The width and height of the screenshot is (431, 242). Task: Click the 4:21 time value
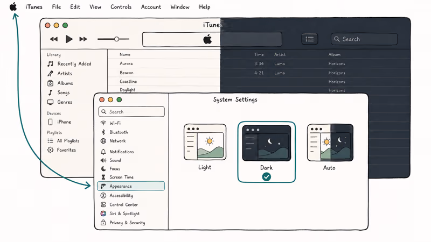(259, 73)
